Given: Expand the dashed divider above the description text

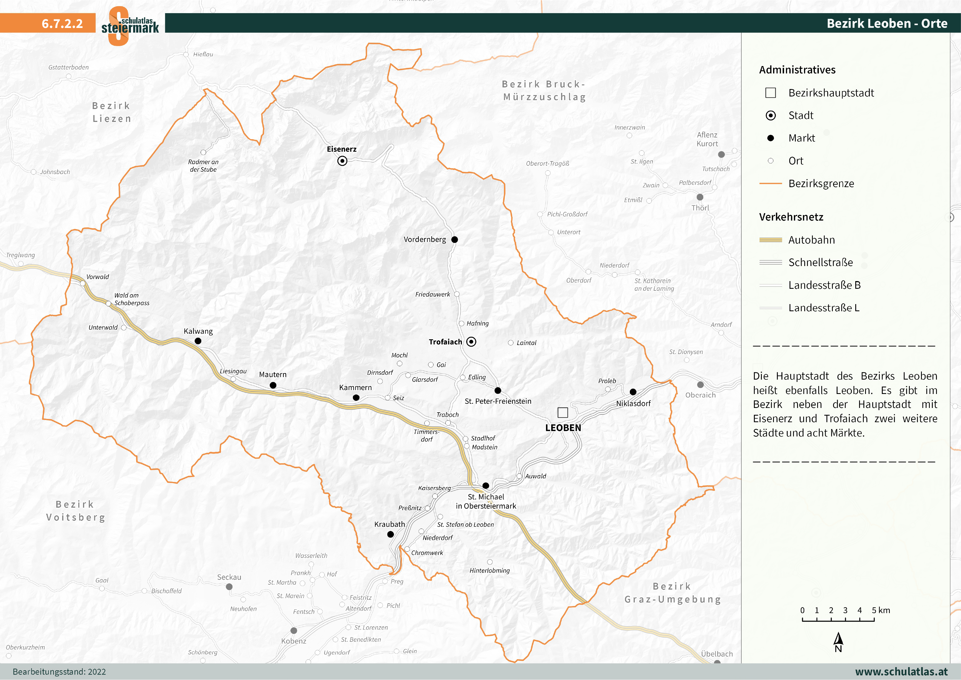Looking at the screenshot, I should pyautogui.click(x=845, y=346).
